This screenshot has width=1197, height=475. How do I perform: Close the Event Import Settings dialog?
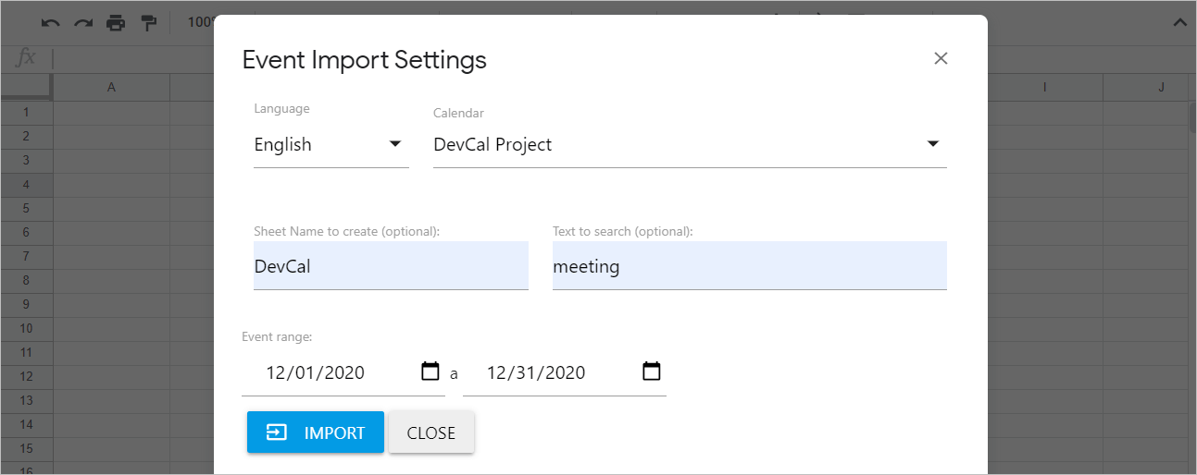coord(941,58)
